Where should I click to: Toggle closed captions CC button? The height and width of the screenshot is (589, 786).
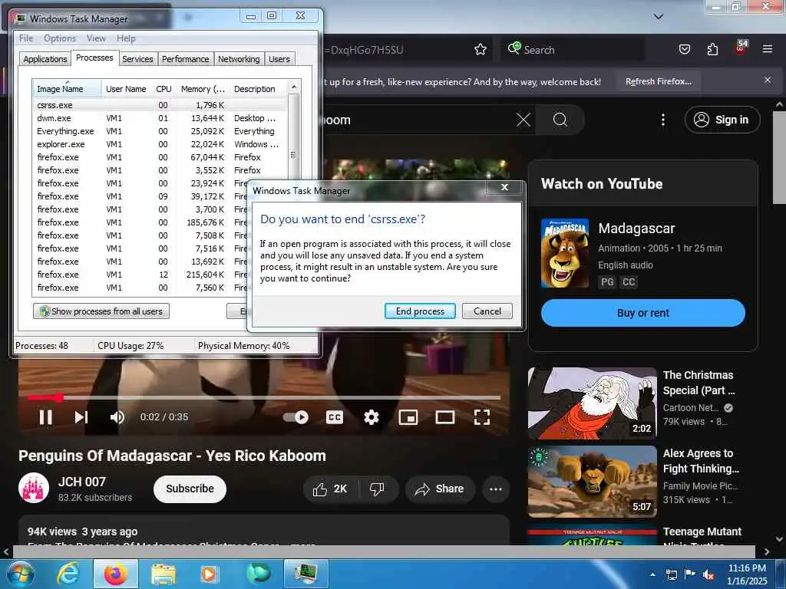click(x=335, y=417)
